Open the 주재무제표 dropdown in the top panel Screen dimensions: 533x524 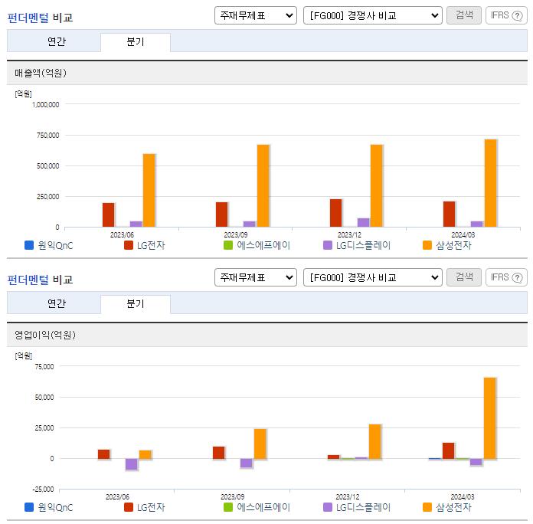256,15
